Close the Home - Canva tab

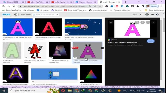(x=95, y=2)
